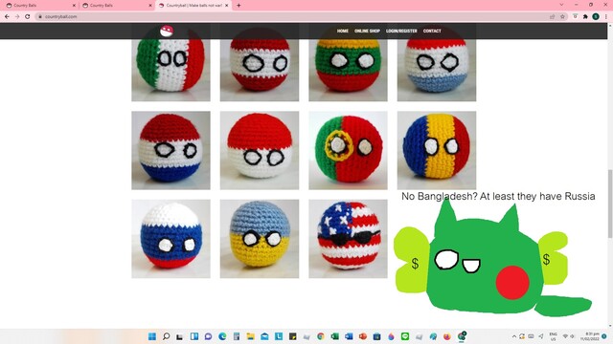This screenshot has height=344, width=613.
Task: Click the countryball site logo
Action: tap(167, 31)
